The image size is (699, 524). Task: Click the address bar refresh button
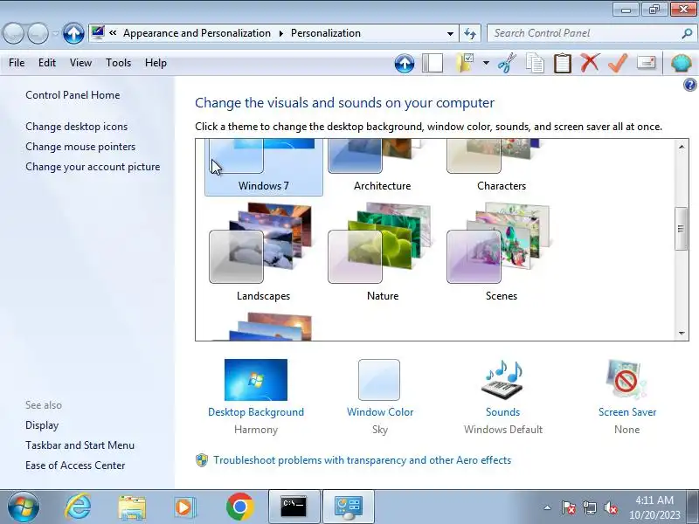click(470, 33)
